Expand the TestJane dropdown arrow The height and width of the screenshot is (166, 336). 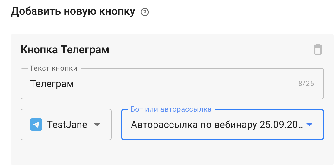[x=97, y=124]
